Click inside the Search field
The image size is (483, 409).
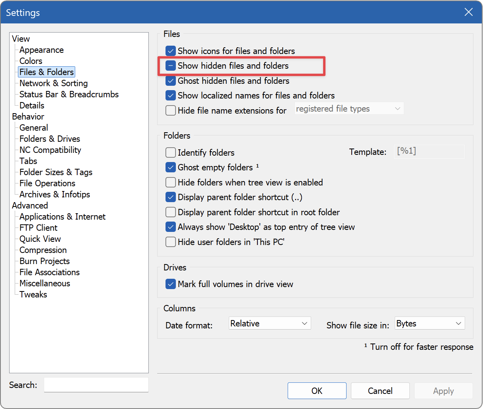(x=96, y=385)
